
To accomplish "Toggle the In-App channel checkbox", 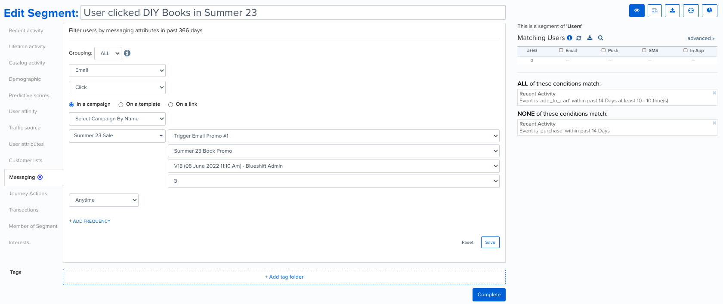I will [686, 50].
